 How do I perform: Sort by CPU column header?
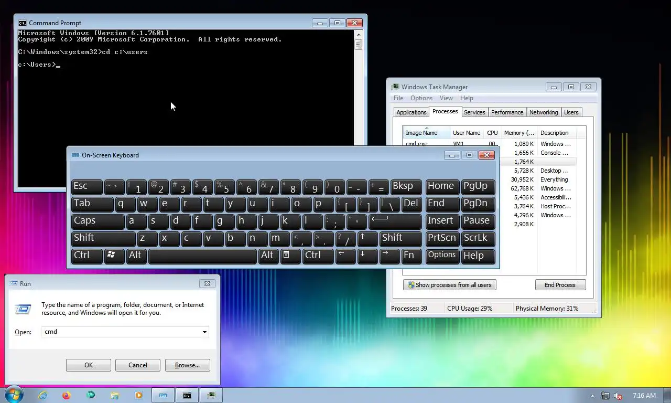point(492,133)
